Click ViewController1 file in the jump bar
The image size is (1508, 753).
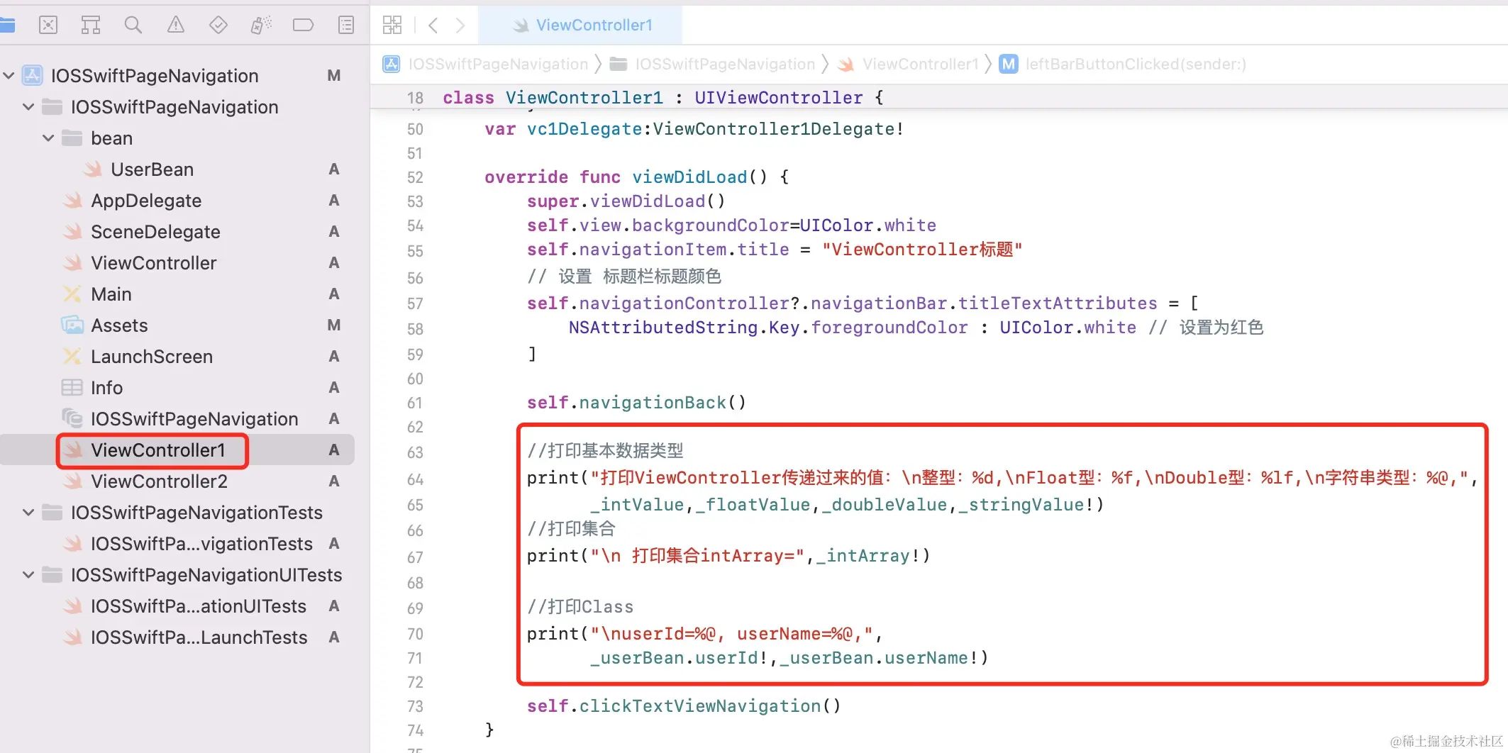coord(908,65)
